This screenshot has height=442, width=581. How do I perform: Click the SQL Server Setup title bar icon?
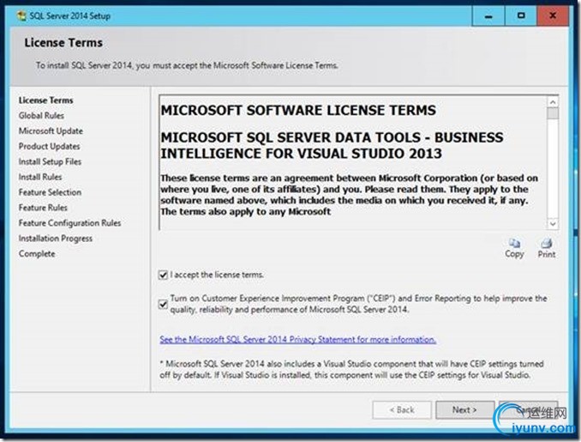21,16
